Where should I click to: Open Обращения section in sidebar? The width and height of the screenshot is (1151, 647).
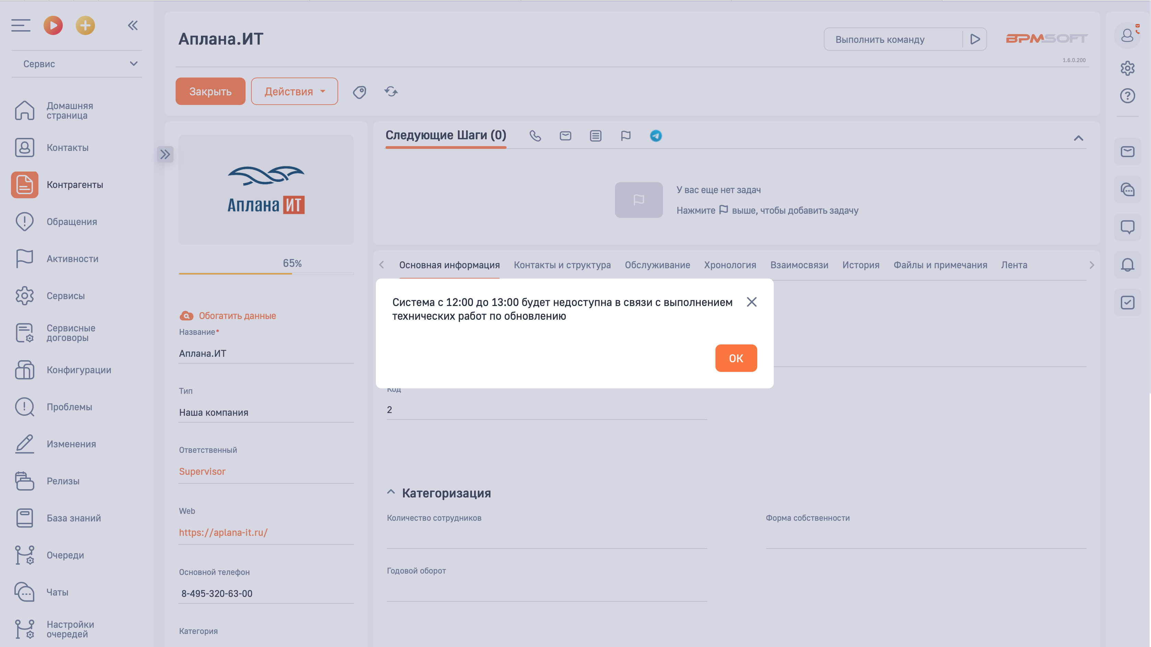[x=71, y=222]
